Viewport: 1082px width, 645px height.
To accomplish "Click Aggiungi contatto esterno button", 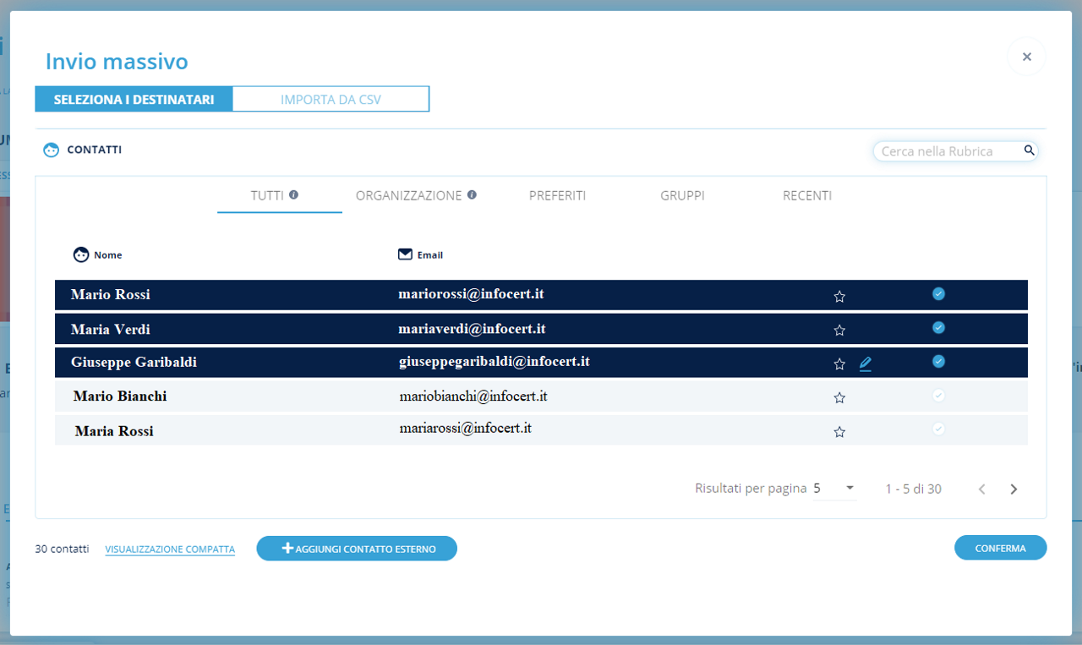I will point(357,549).
